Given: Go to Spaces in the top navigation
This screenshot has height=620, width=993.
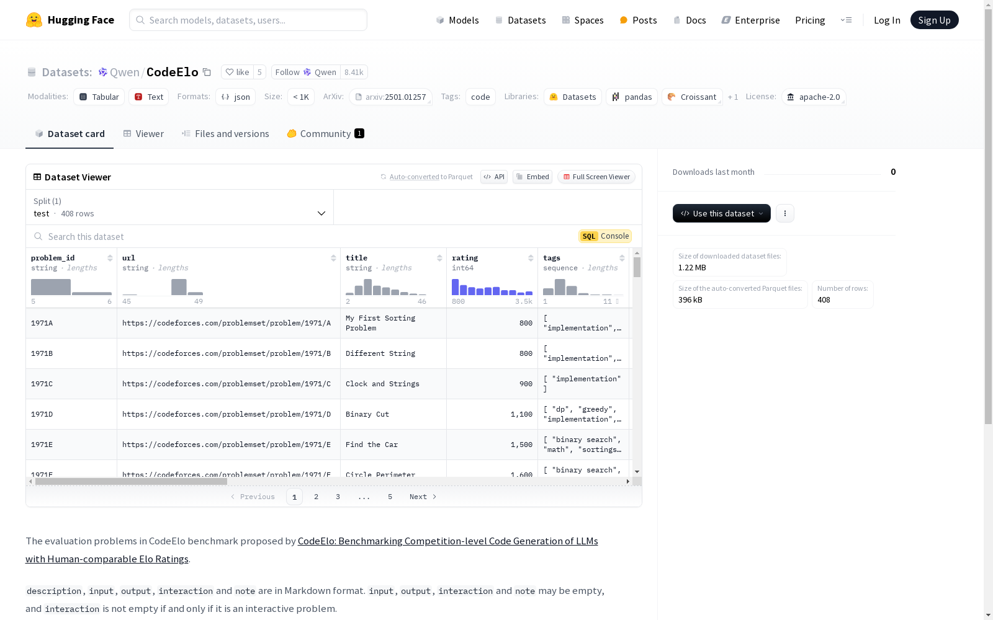Looking at the screenshot, I should click(583, 20).
